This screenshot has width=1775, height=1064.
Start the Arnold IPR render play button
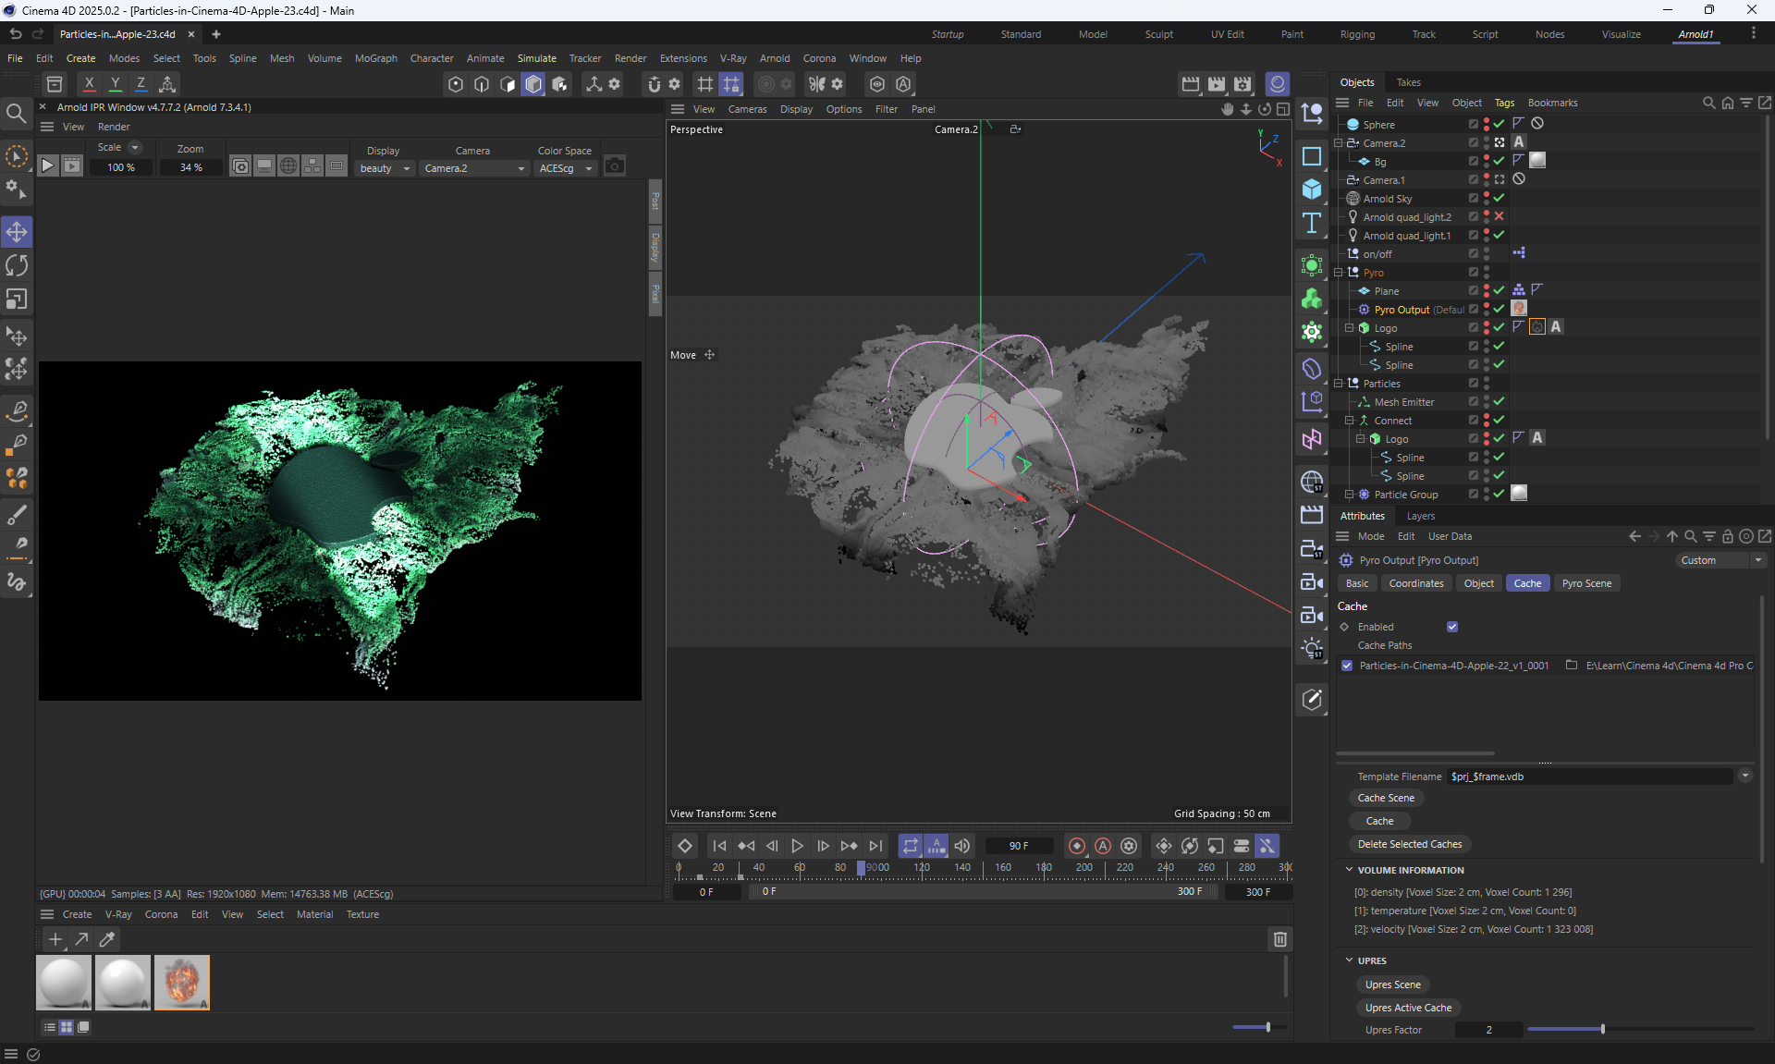click(48, 166)
